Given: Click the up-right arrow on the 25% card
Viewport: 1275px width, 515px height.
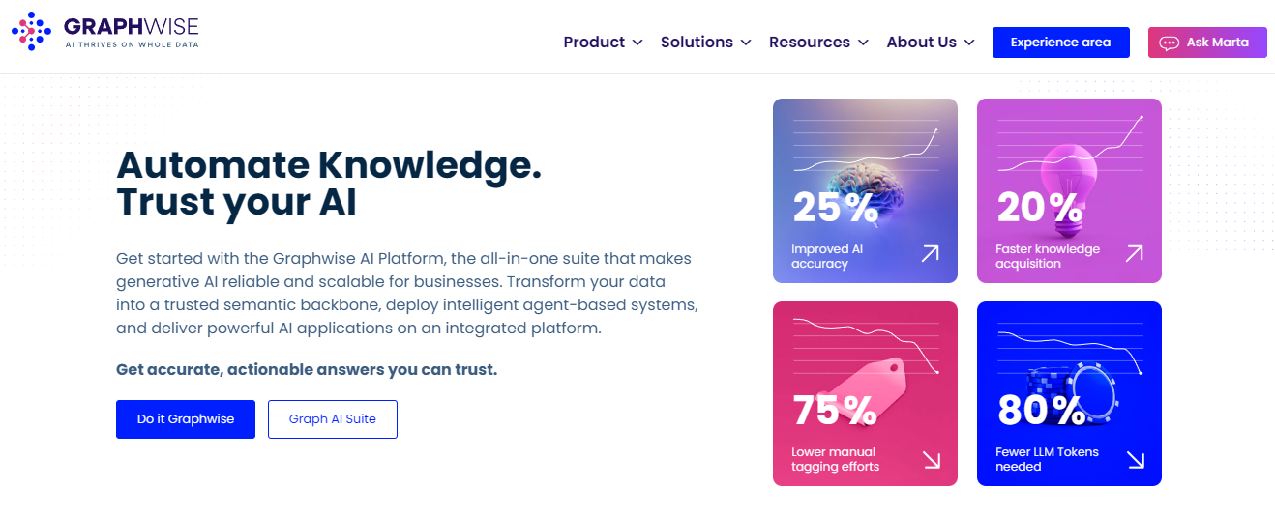Looking at the screenshot, I should pyautogui.click(x=930, y=253).
